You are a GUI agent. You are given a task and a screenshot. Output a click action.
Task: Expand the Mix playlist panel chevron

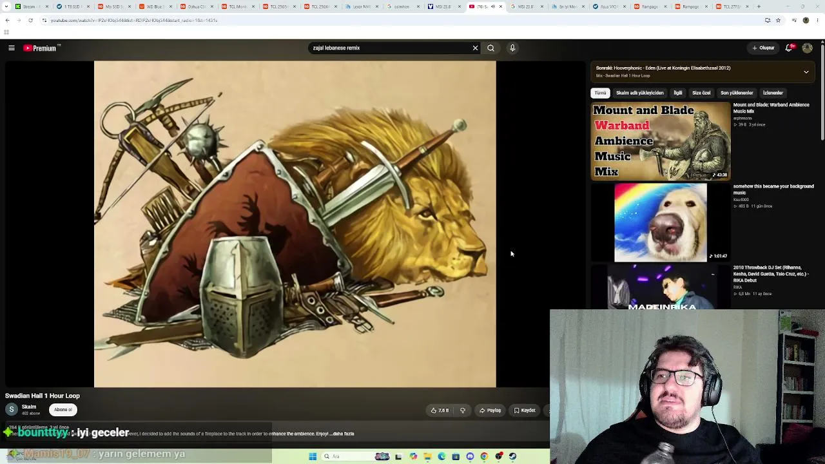click(x=806, y=72)
